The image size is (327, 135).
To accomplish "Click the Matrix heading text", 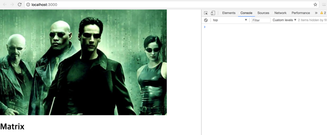I will click(x=12, y=126).
